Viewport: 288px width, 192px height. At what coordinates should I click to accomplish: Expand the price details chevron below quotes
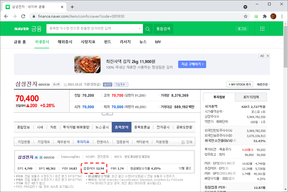pos(107,114)
